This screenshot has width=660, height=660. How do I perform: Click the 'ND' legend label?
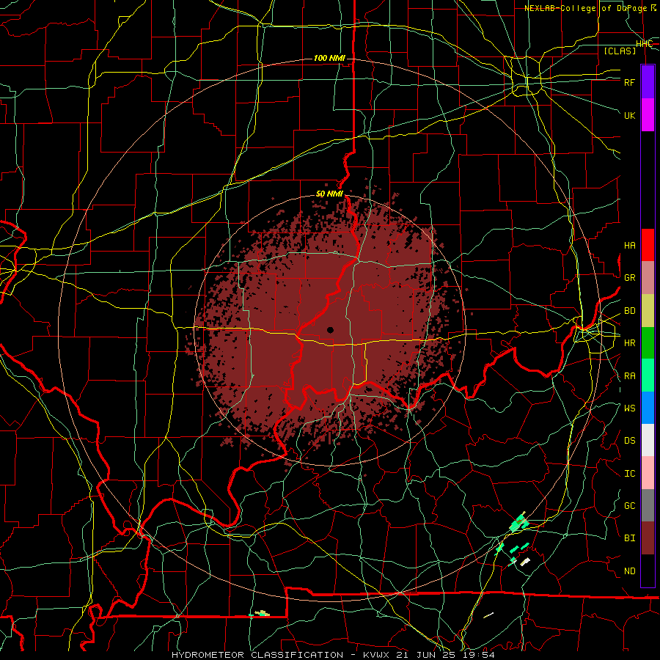pos(630,571)
